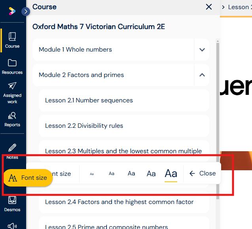Collapse sidebar with round arrow button
This screenshot has height=229, width=252.
tap(26, 12)
